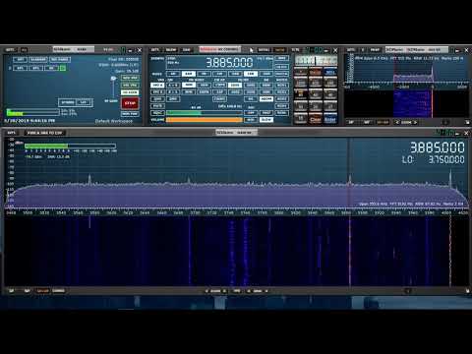Switch main spectrum to SP+WF view

[x=42, y=291]
